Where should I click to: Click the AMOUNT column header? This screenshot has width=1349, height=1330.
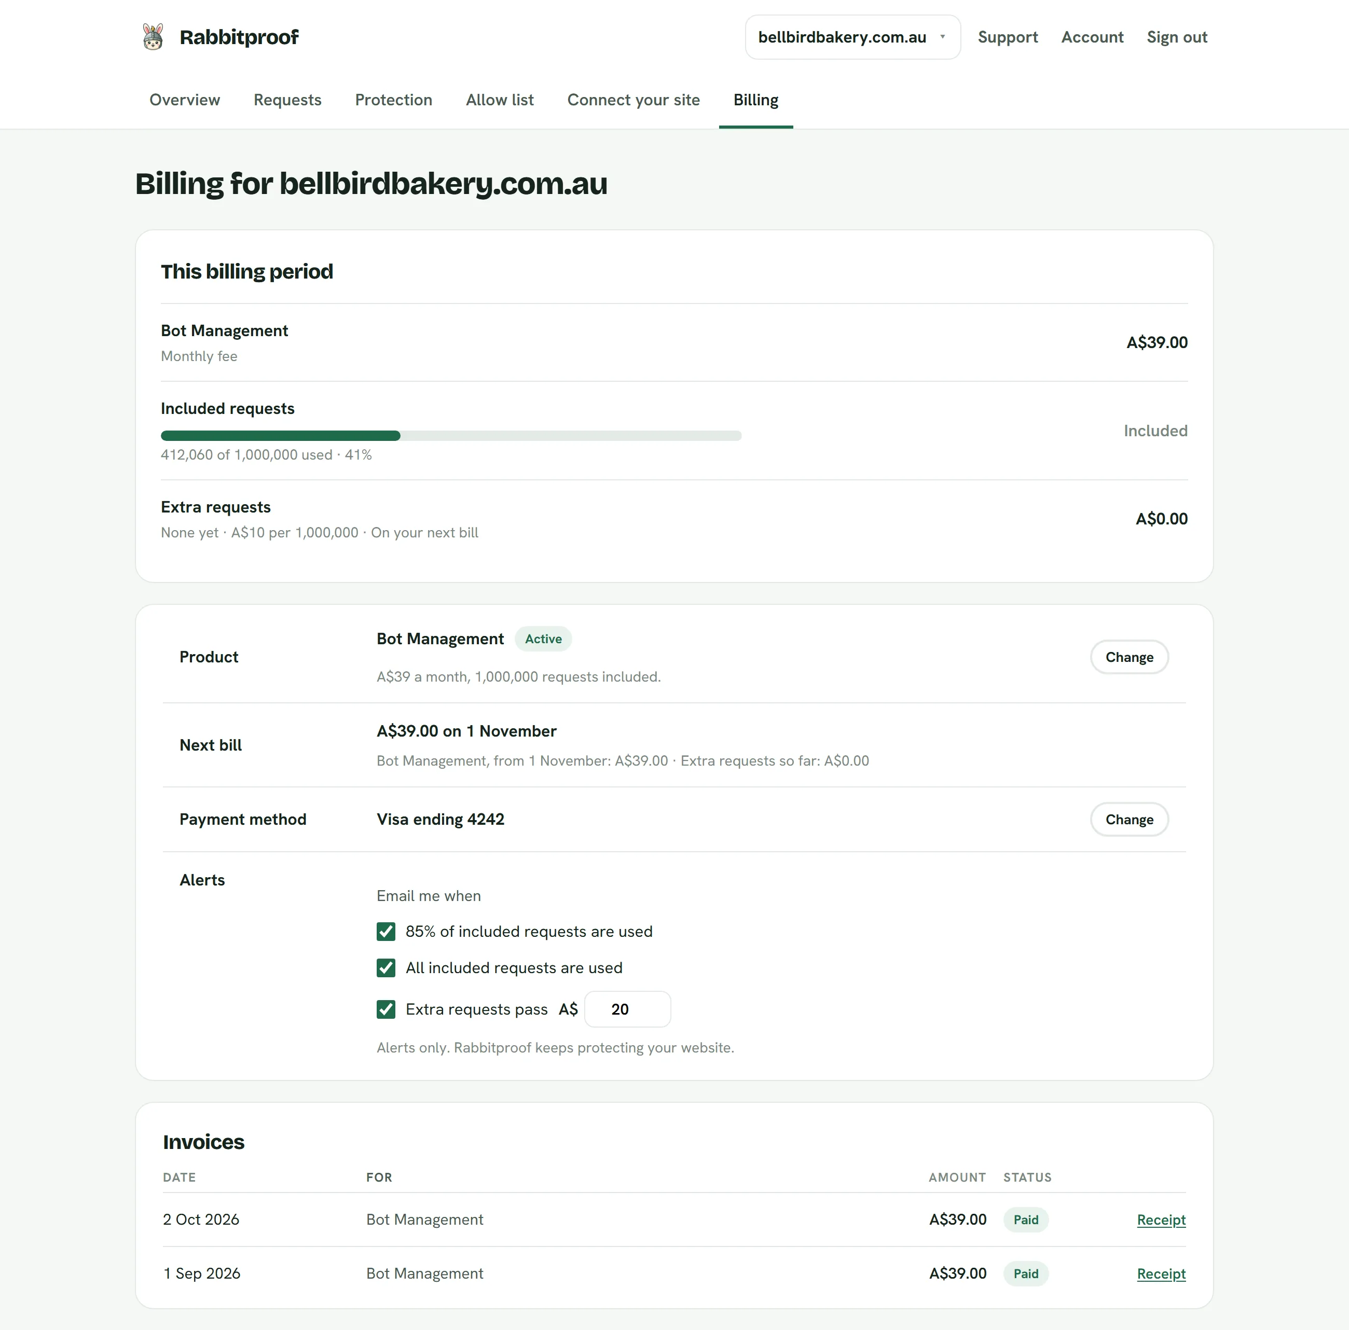[957, 1178]
